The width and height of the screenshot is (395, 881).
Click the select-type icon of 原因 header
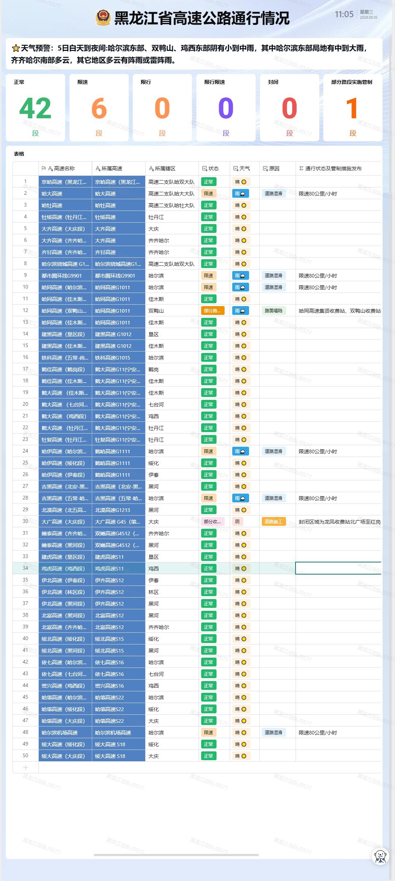click(265, 168)
